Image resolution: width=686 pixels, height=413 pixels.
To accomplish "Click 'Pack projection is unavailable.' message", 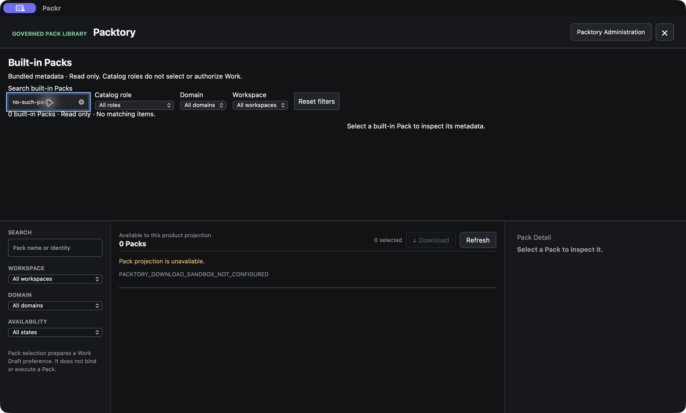I will tap(162, 261).
